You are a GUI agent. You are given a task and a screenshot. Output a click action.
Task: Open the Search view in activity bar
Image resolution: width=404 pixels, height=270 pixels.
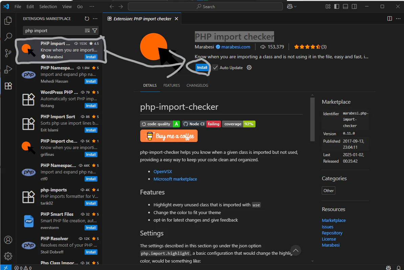point(8,37)
